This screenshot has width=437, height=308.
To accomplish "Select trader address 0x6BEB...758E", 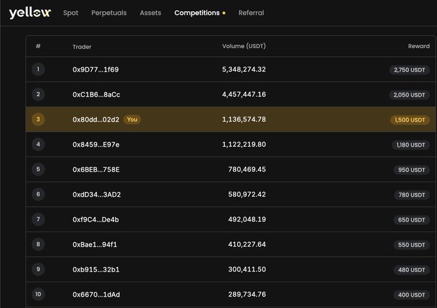I will pos(96,169).
